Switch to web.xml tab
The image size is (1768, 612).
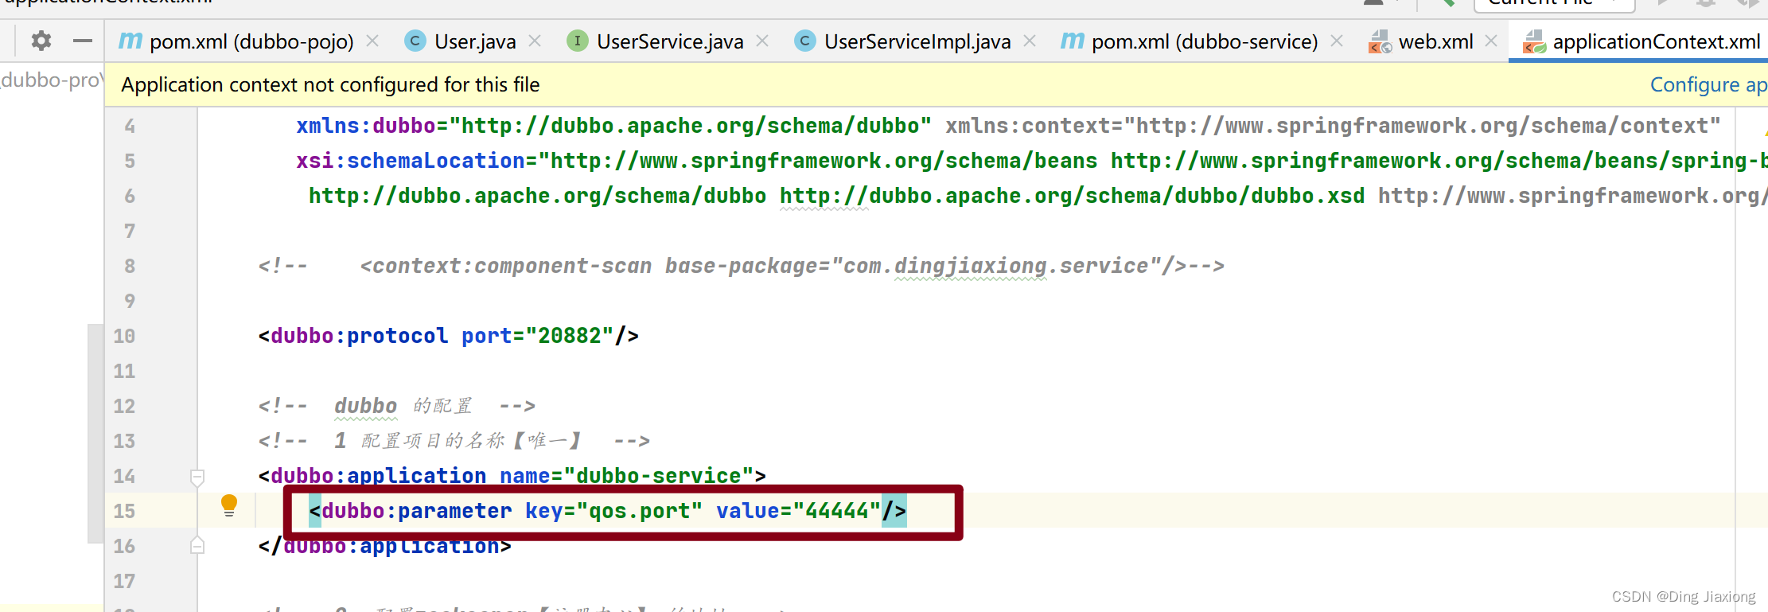coord(1435,41)
